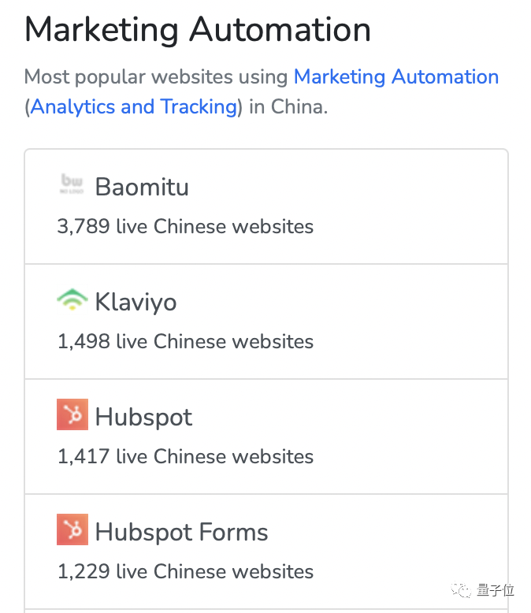Click Hubspot's 1,417 live Chinese websites text

click(185, 457)
